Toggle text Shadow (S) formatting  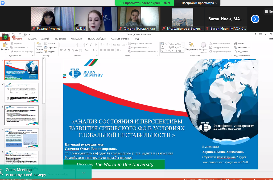click(x=73, y=50)
